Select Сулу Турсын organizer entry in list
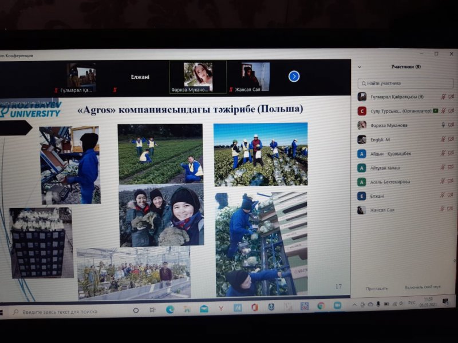 click(395, 111)
